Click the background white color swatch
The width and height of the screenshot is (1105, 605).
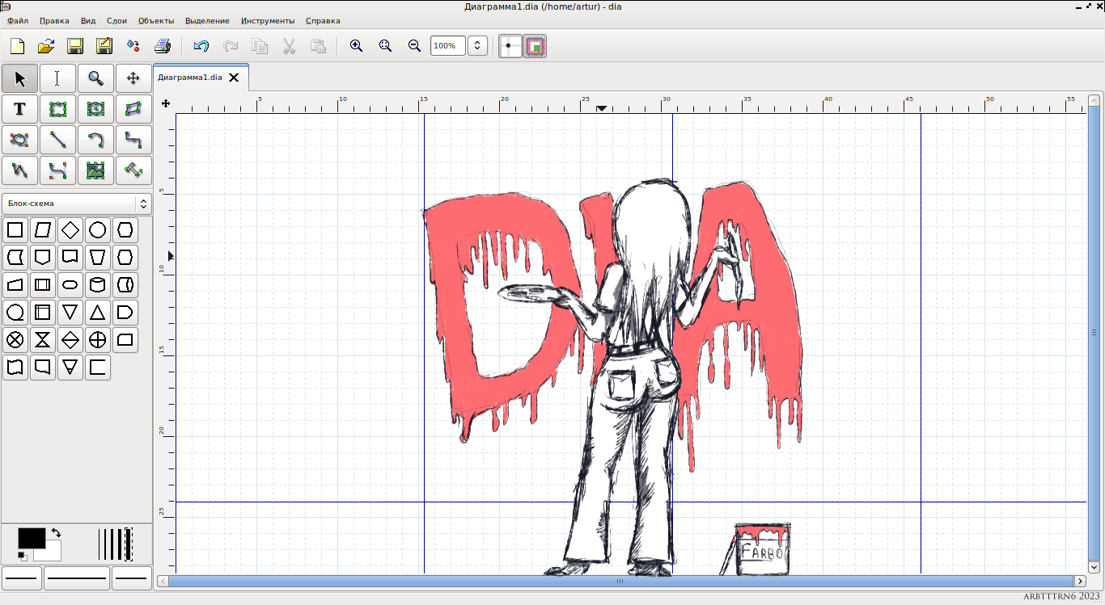[52, 554]
